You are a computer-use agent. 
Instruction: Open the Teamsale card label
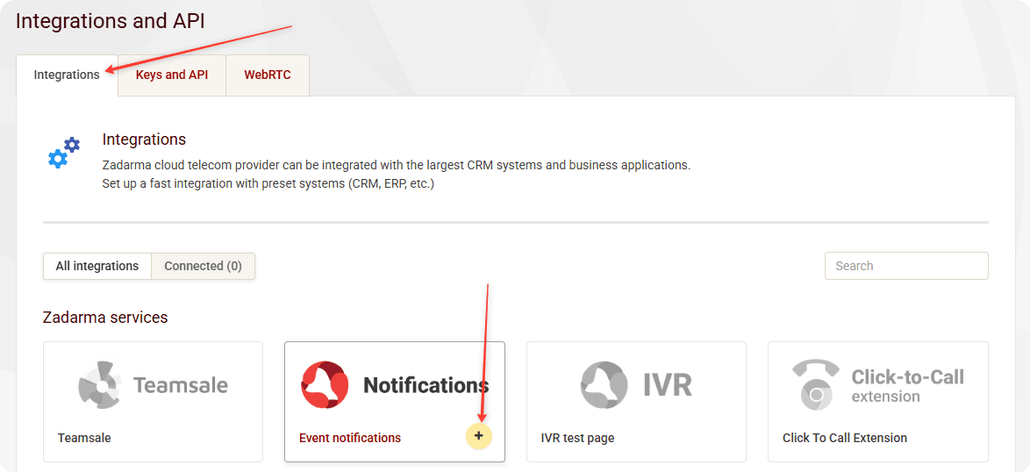84,438
